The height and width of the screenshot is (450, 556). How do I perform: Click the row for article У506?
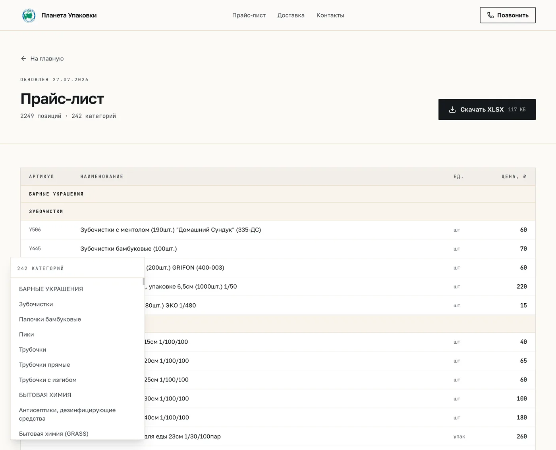click(x=278, y=230)
